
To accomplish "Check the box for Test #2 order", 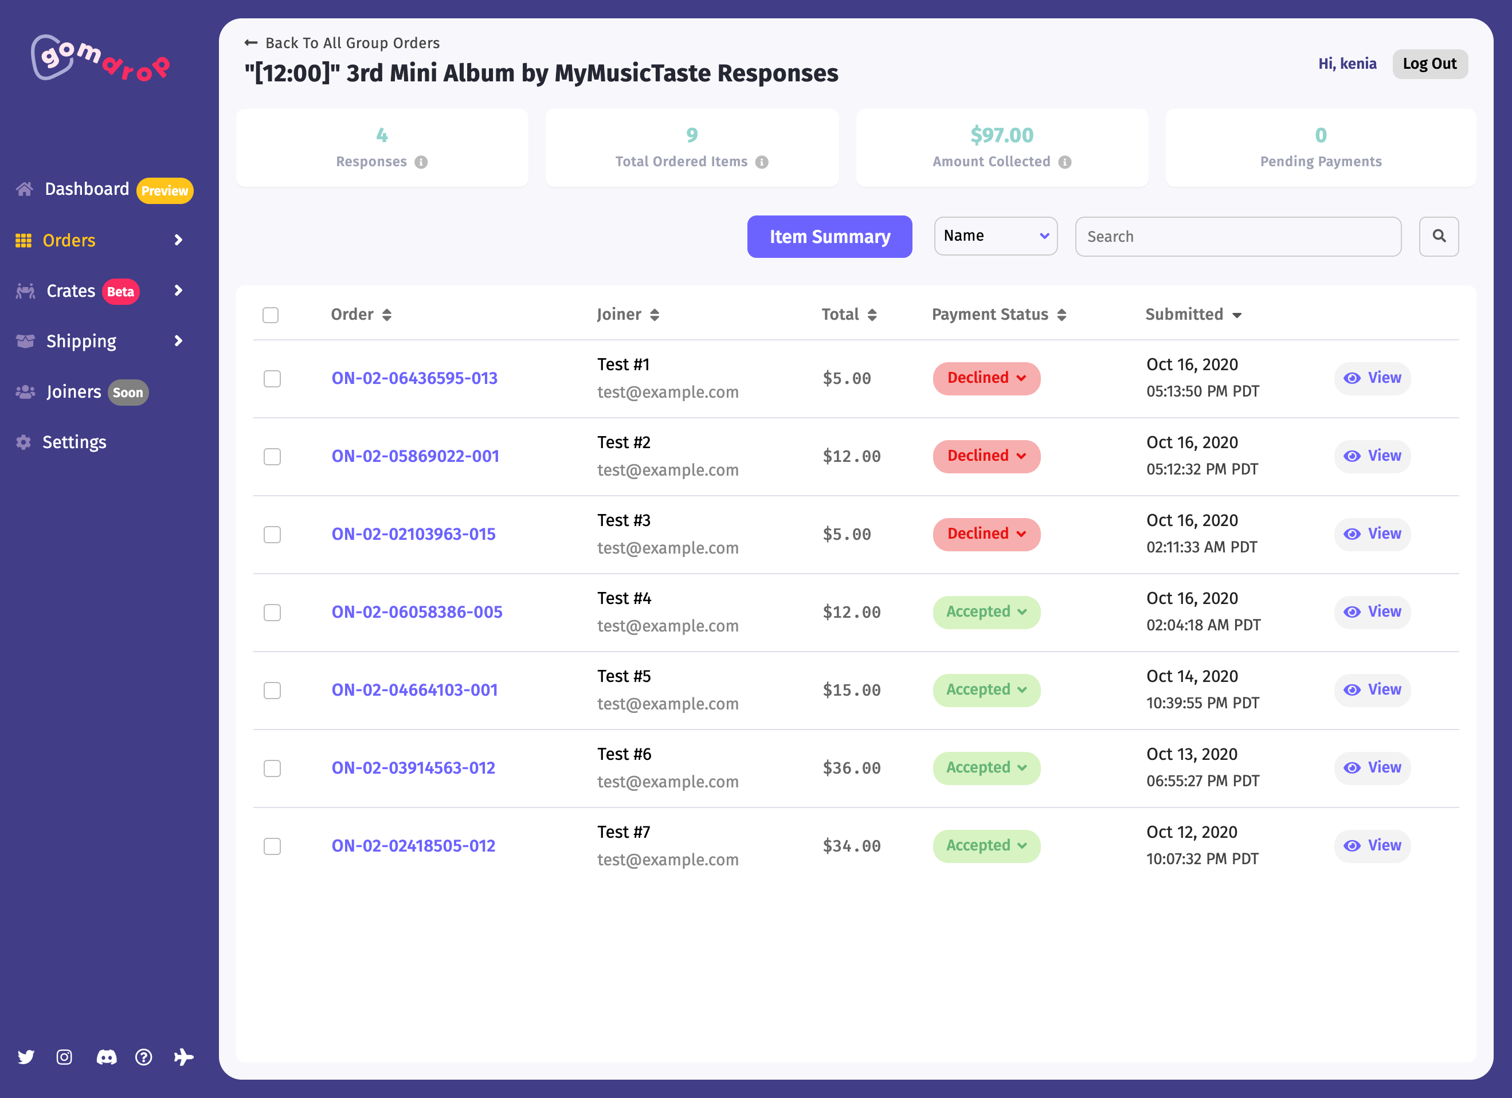I will click(x=272, y=457).
